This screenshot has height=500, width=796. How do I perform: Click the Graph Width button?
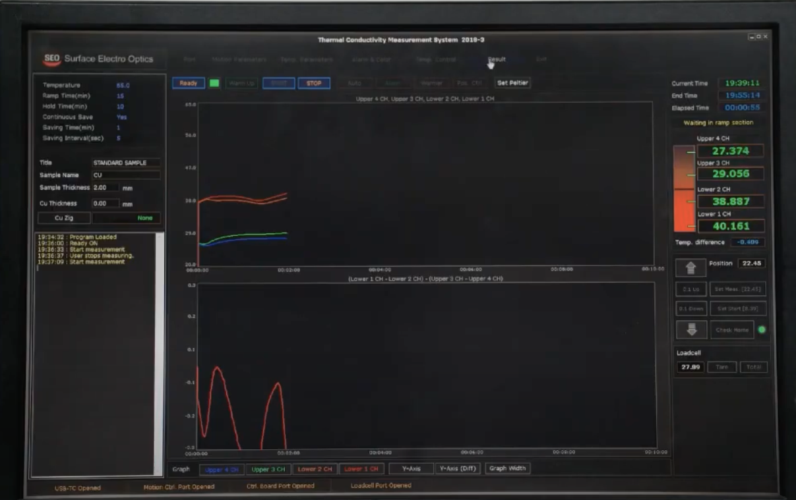(x=507, y=469)
